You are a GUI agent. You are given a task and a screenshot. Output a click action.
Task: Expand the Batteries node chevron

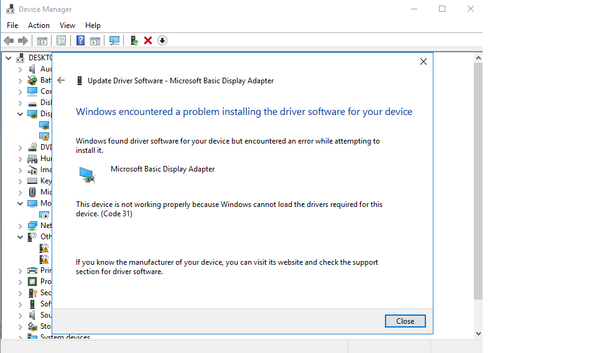(x=20, y=81)
